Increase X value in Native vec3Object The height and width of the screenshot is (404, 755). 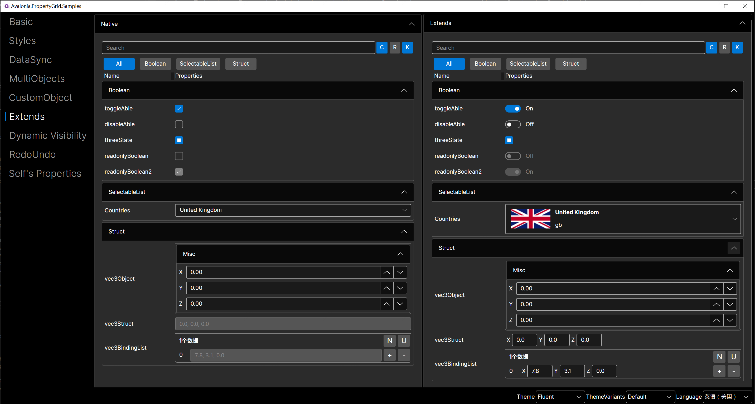pyautogui.click(x=386, y=272)
